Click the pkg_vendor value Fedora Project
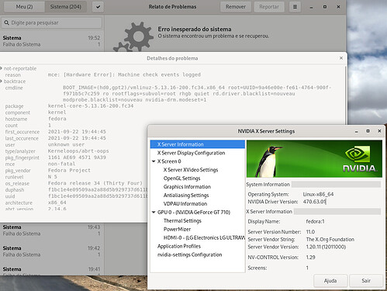387x291 pixels. click(x=69, y=170)
